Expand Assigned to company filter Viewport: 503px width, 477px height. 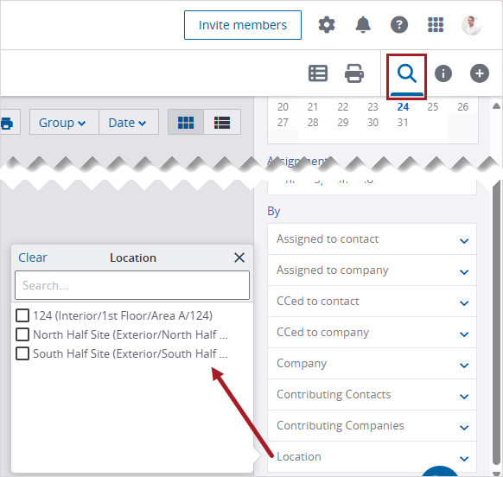(x=372, y=270)
